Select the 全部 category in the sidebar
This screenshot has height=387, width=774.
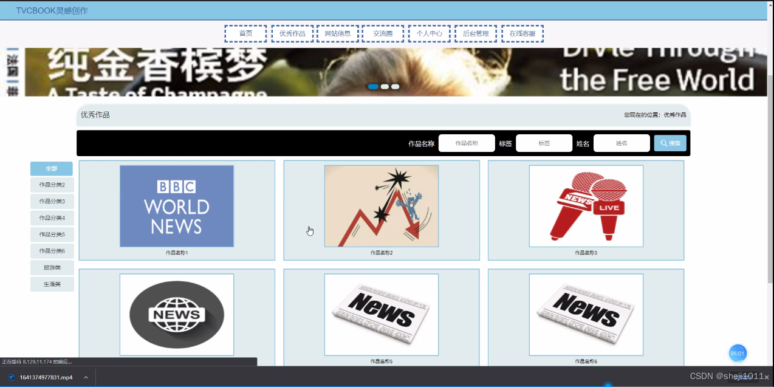pyautogui.click(x=51, y=168)
